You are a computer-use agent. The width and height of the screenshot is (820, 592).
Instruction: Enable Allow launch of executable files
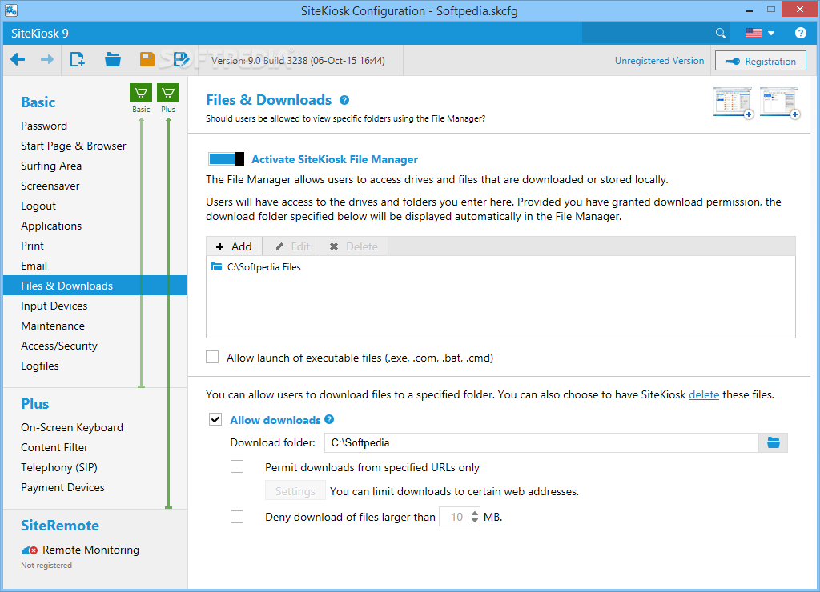tap(212, 357)
